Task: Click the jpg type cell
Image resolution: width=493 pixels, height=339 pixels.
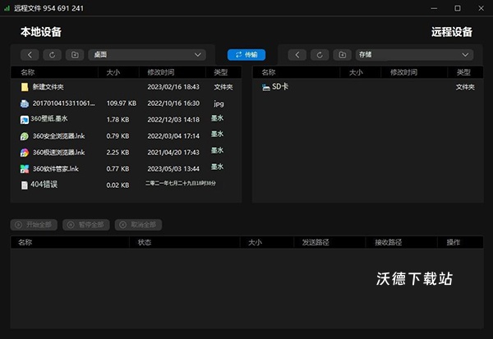Action: click(x=219, y=103)
